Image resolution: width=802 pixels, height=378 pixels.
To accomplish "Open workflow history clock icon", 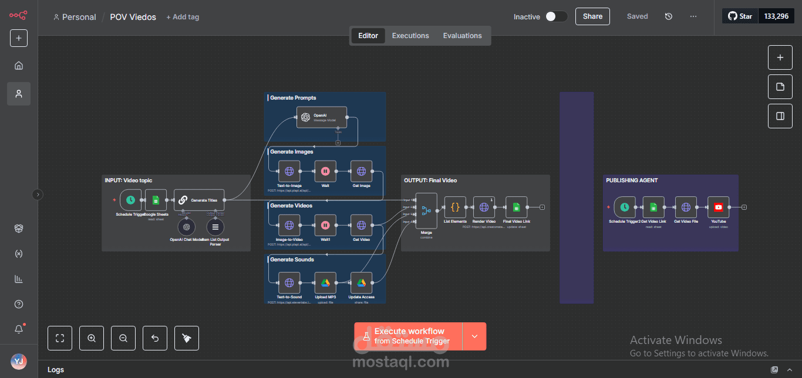I will tap(669, 16).
